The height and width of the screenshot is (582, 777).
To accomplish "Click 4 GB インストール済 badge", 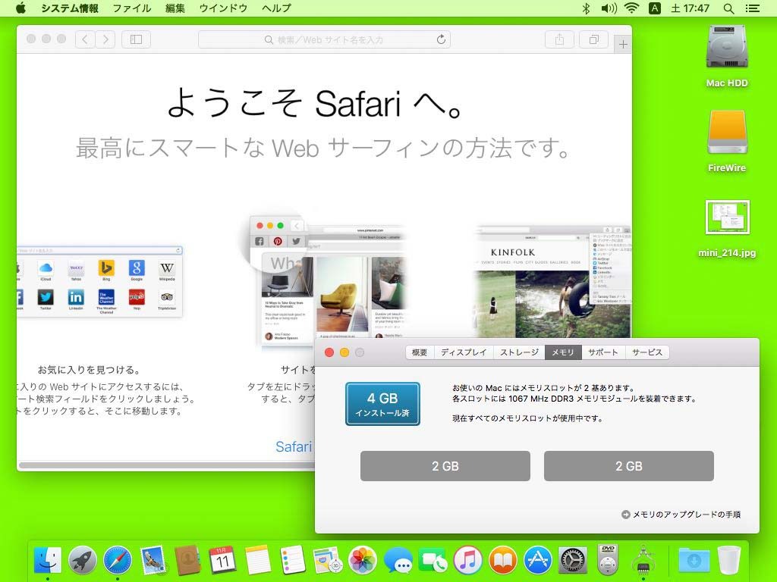I will coord(382,404).
